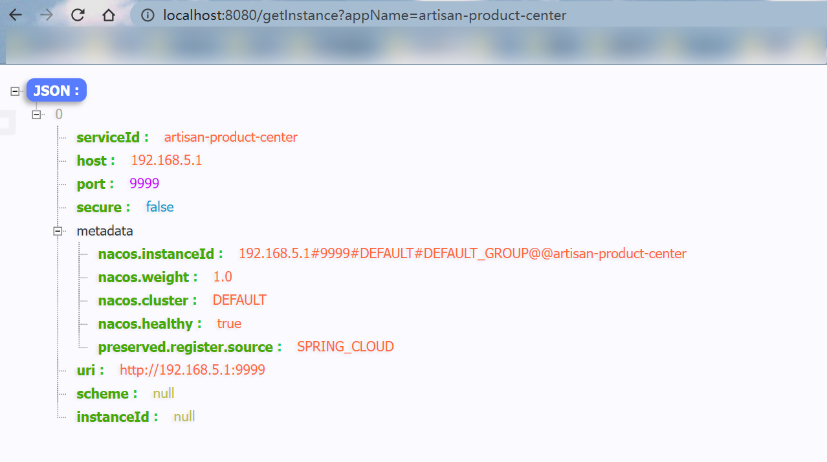Go back using the browser back arrow
Image resolution: width=827 pixels, height=462 pixels.
click(x=15, y=15)
